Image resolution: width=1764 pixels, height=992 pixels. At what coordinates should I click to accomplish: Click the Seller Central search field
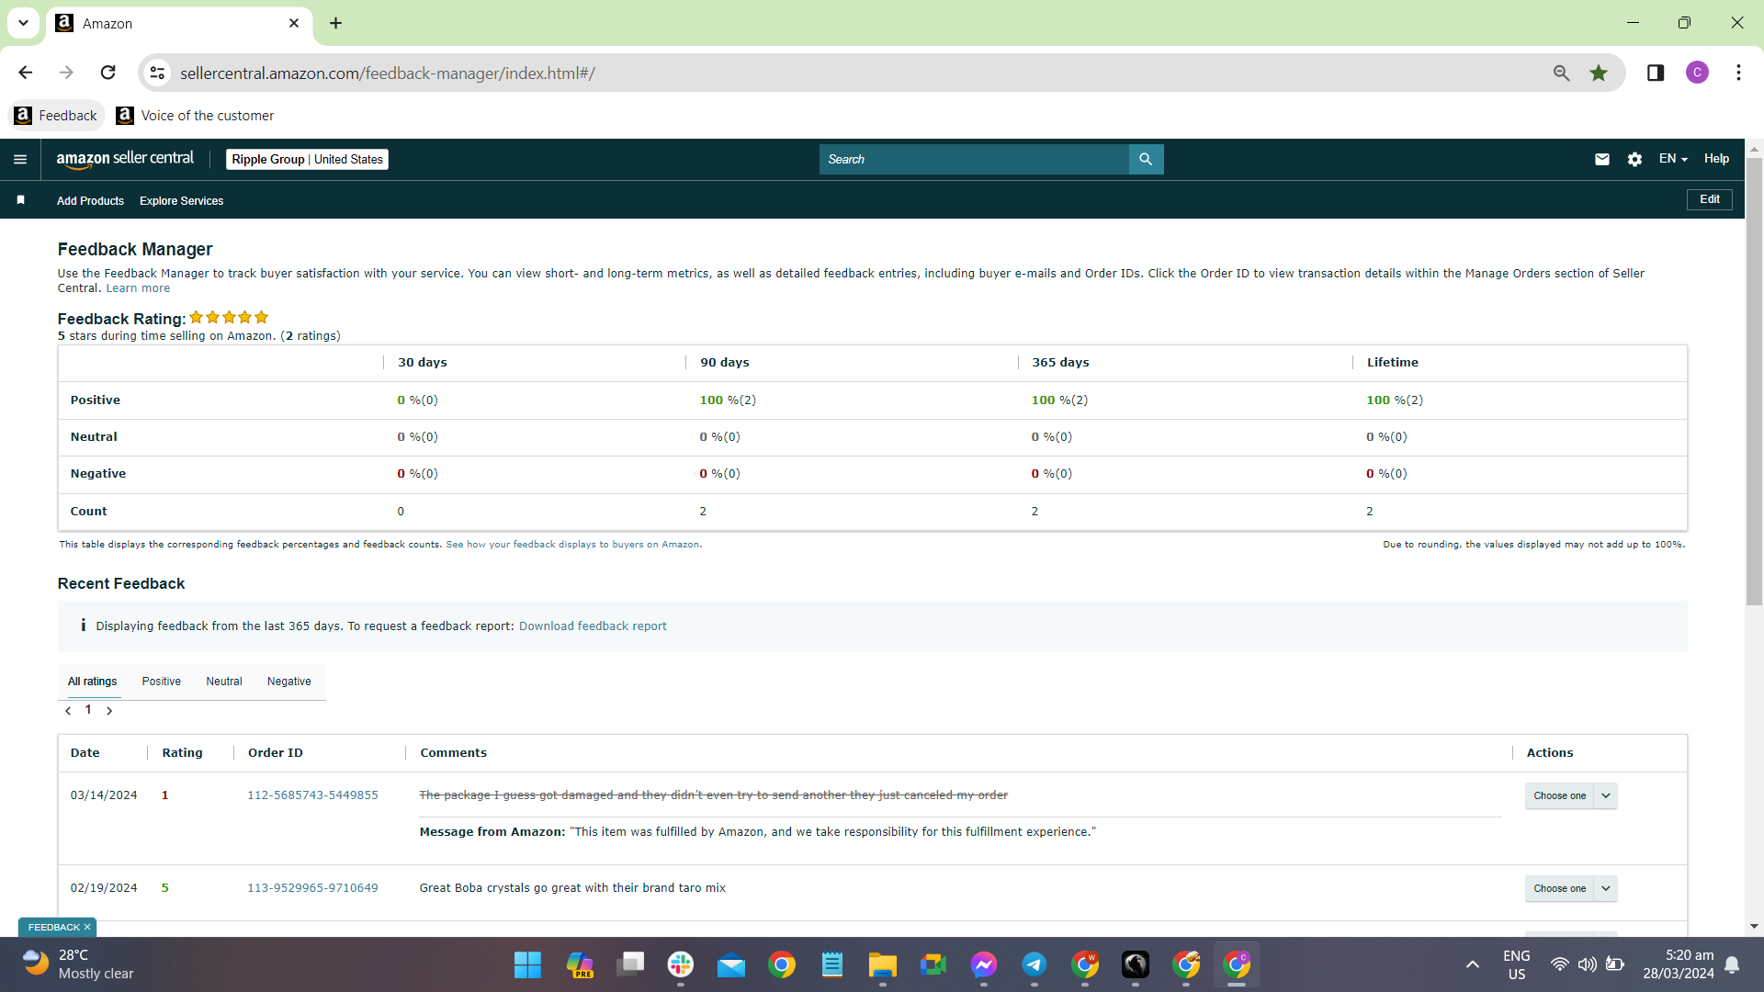(974, 159)
